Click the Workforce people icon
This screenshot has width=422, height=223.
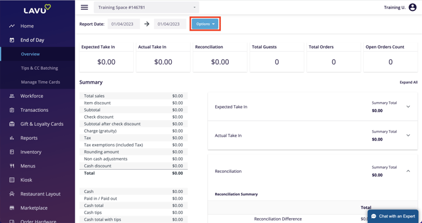pos(12,96)
